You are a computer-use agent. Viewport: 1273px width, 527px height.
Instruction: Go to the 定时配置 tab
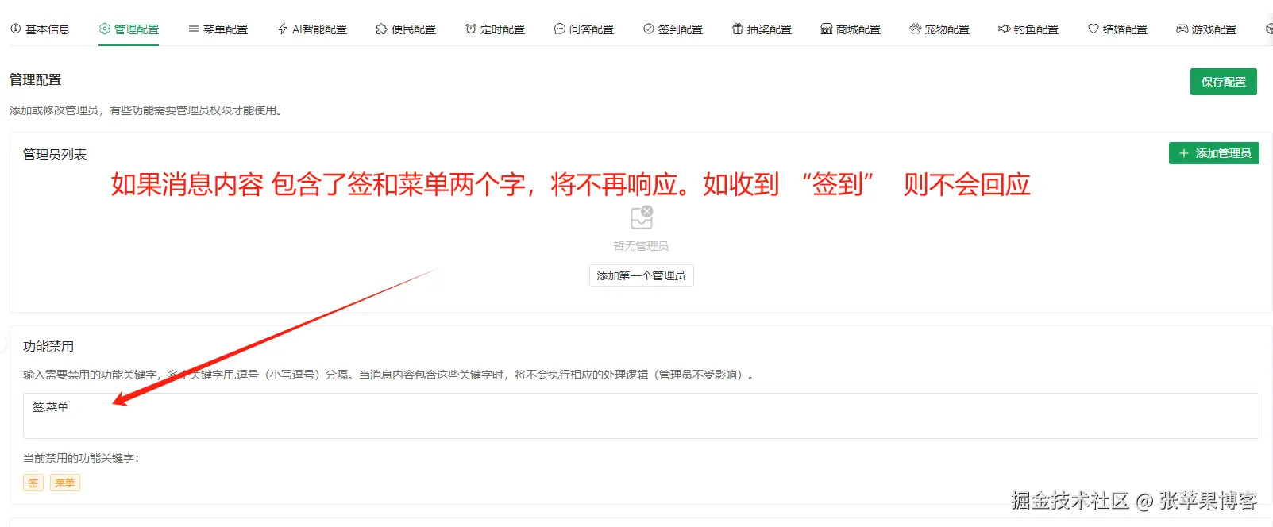495,29
